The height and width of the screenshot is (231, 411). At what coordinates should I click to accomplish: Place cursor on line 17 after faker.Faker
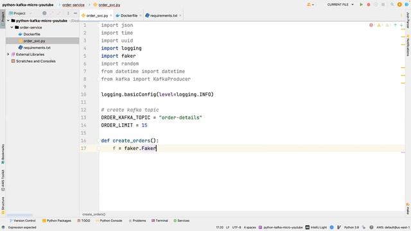pyautogui.click(x=156, y=148)
